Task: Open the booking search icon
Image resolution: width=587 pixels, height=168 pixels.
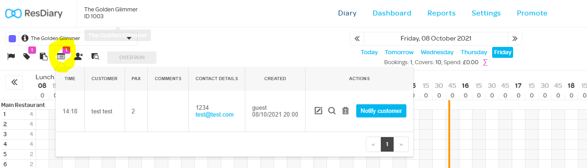Action: [x=95, y=56]
